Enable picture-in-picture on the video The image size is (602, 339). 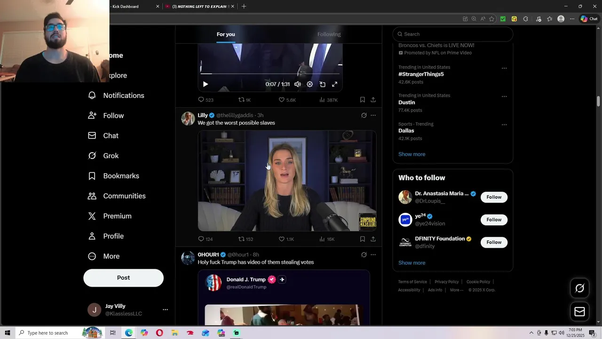[x=322, y=84]
